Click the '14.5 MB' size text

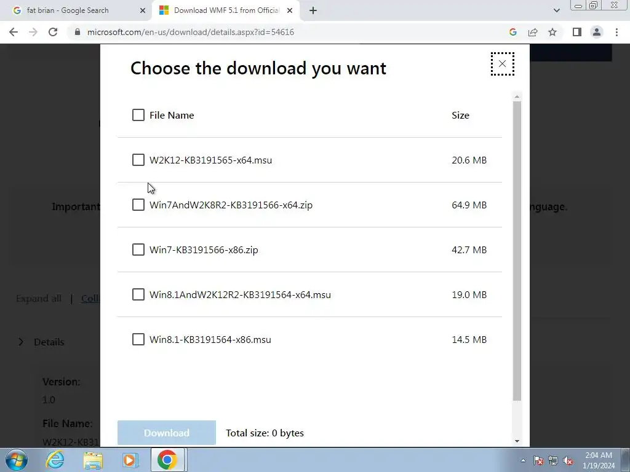[469, 339]
